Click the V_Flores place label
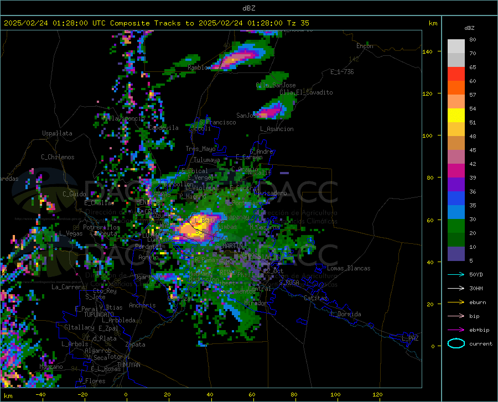The height and width of the screenshot is (402, 498). point(92,381)
